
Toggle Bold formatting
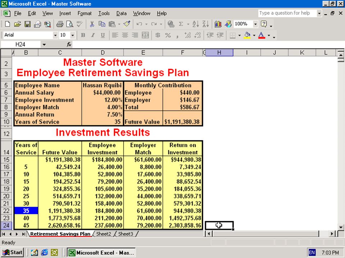pos(83,35)
